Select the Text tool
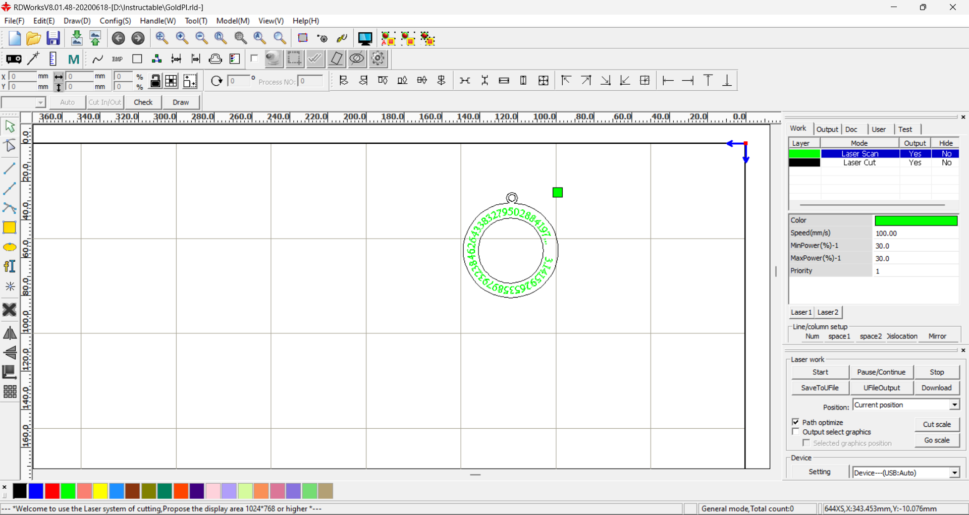The image size is (969, 515). [10, 266]
